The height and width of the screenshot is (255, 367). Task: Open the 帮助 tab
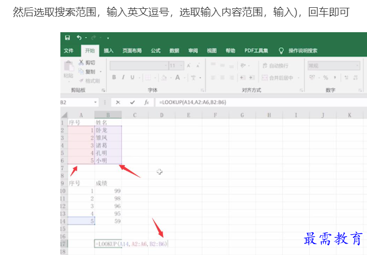231,51
